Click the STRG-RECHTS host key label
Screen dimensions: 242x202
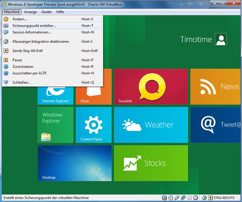coord(224,198)
